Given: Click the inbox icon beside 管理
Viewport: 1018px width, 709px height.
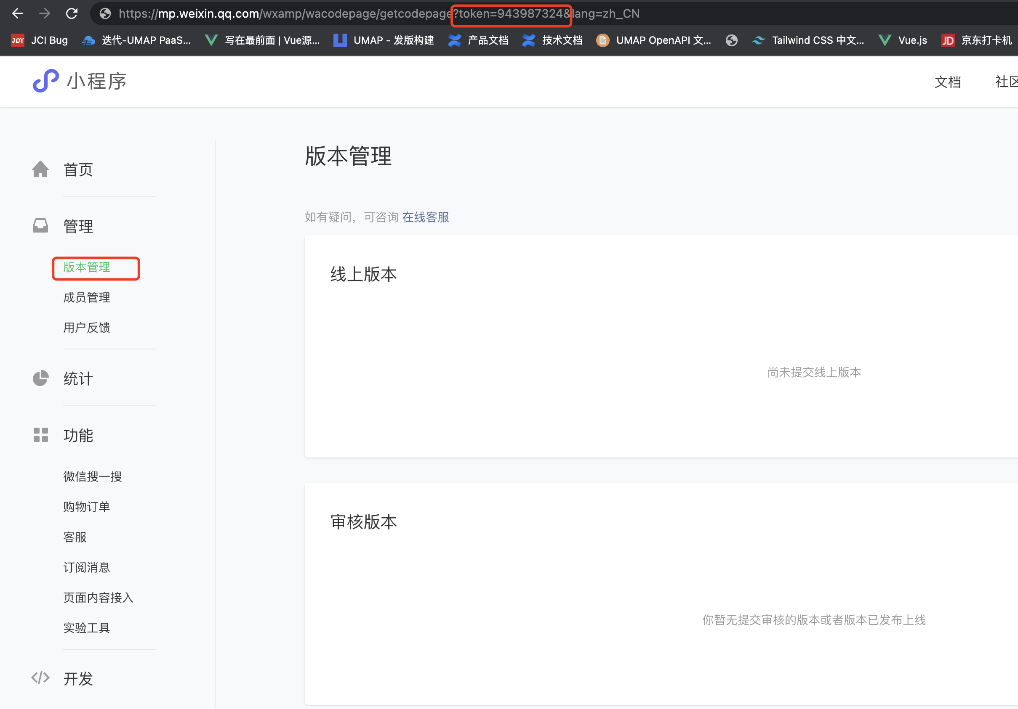Looking at the screenshot, I should [40, 226].
